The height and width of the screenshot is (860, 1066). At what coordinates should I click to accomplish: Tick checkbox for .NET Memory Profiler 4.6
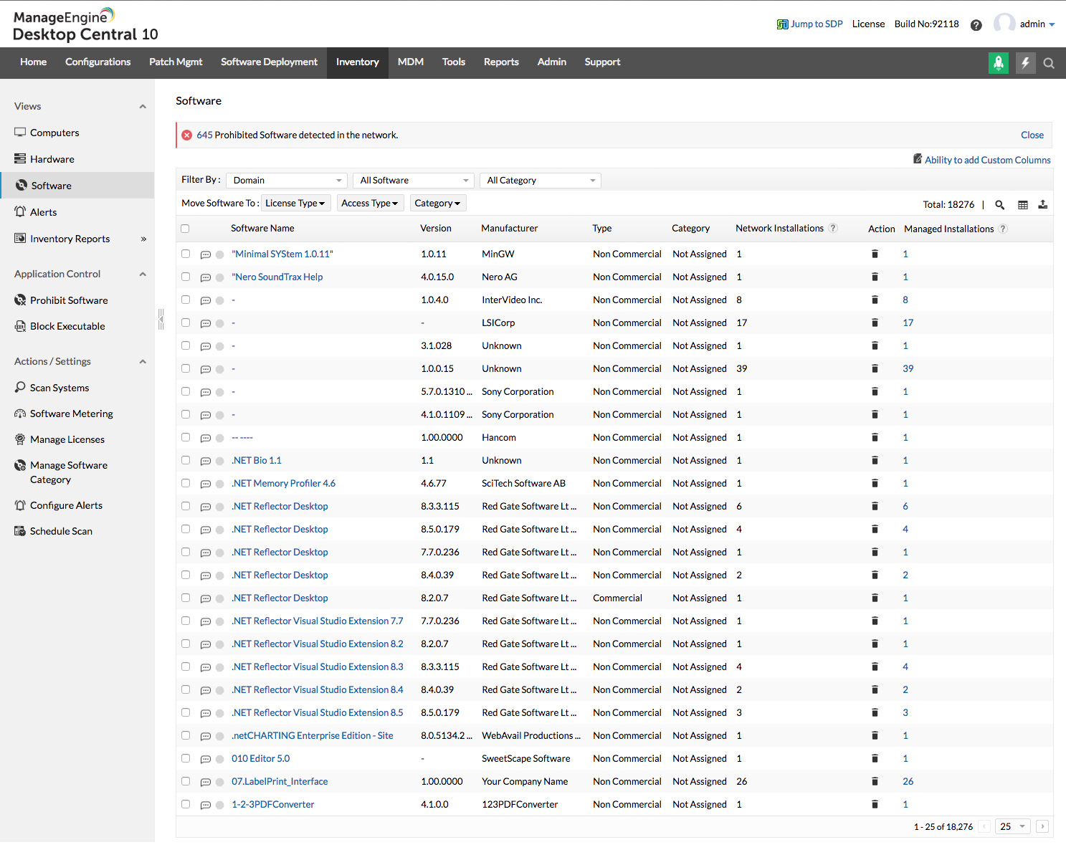pos(186,483)
